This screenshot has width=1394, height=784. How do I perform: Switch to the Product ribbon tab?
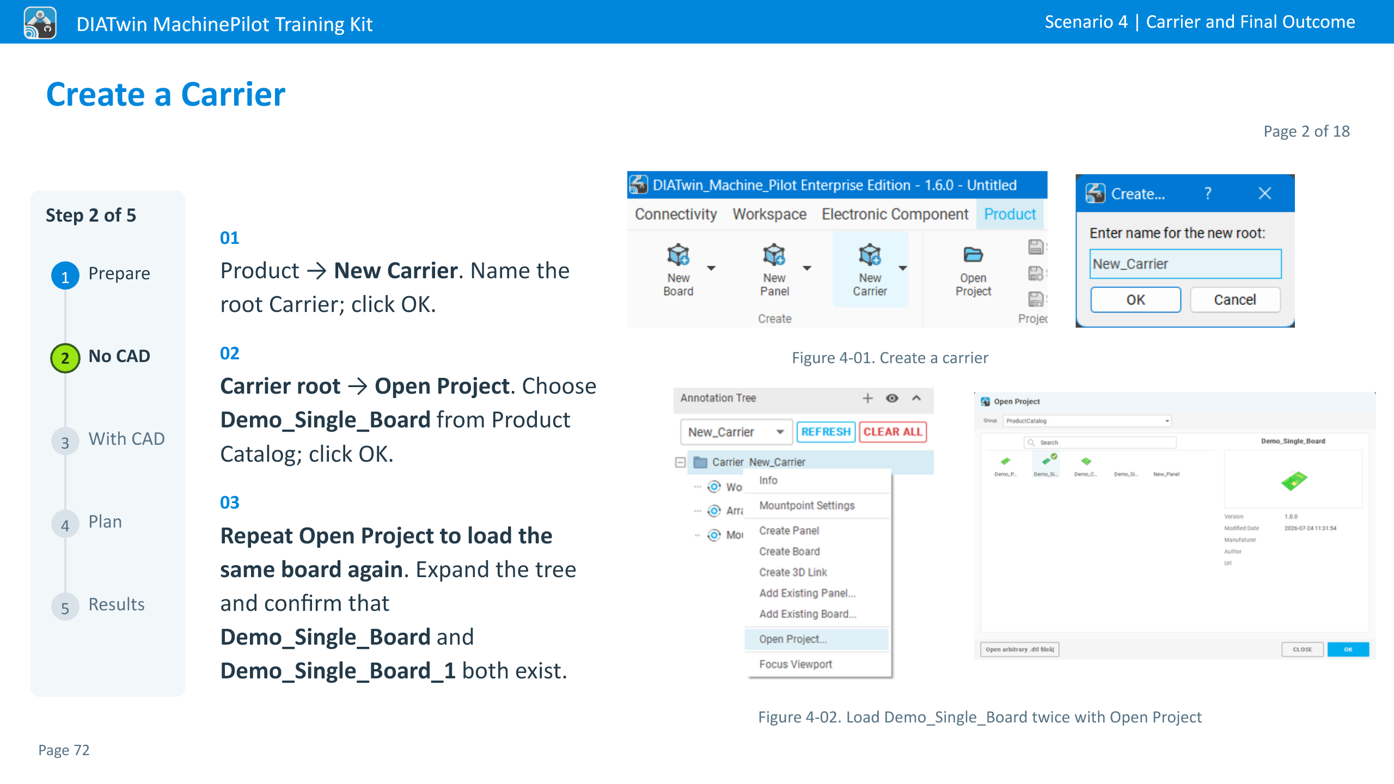[1010, 215]
